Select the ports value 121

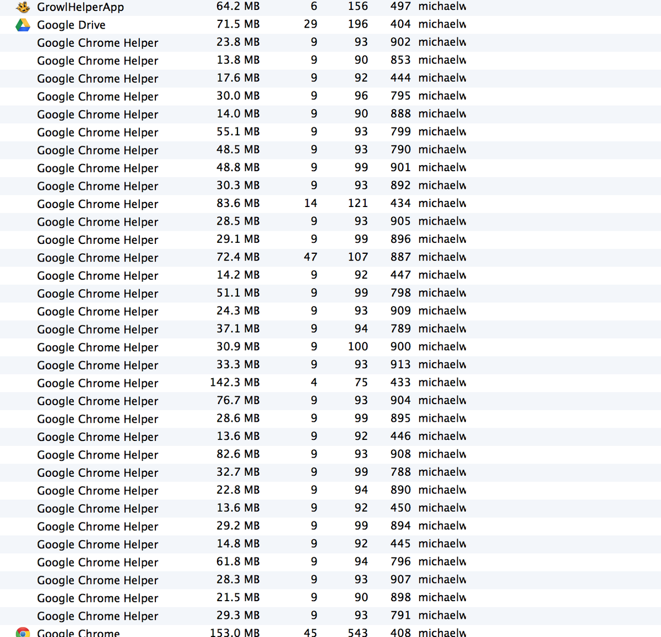358,203
